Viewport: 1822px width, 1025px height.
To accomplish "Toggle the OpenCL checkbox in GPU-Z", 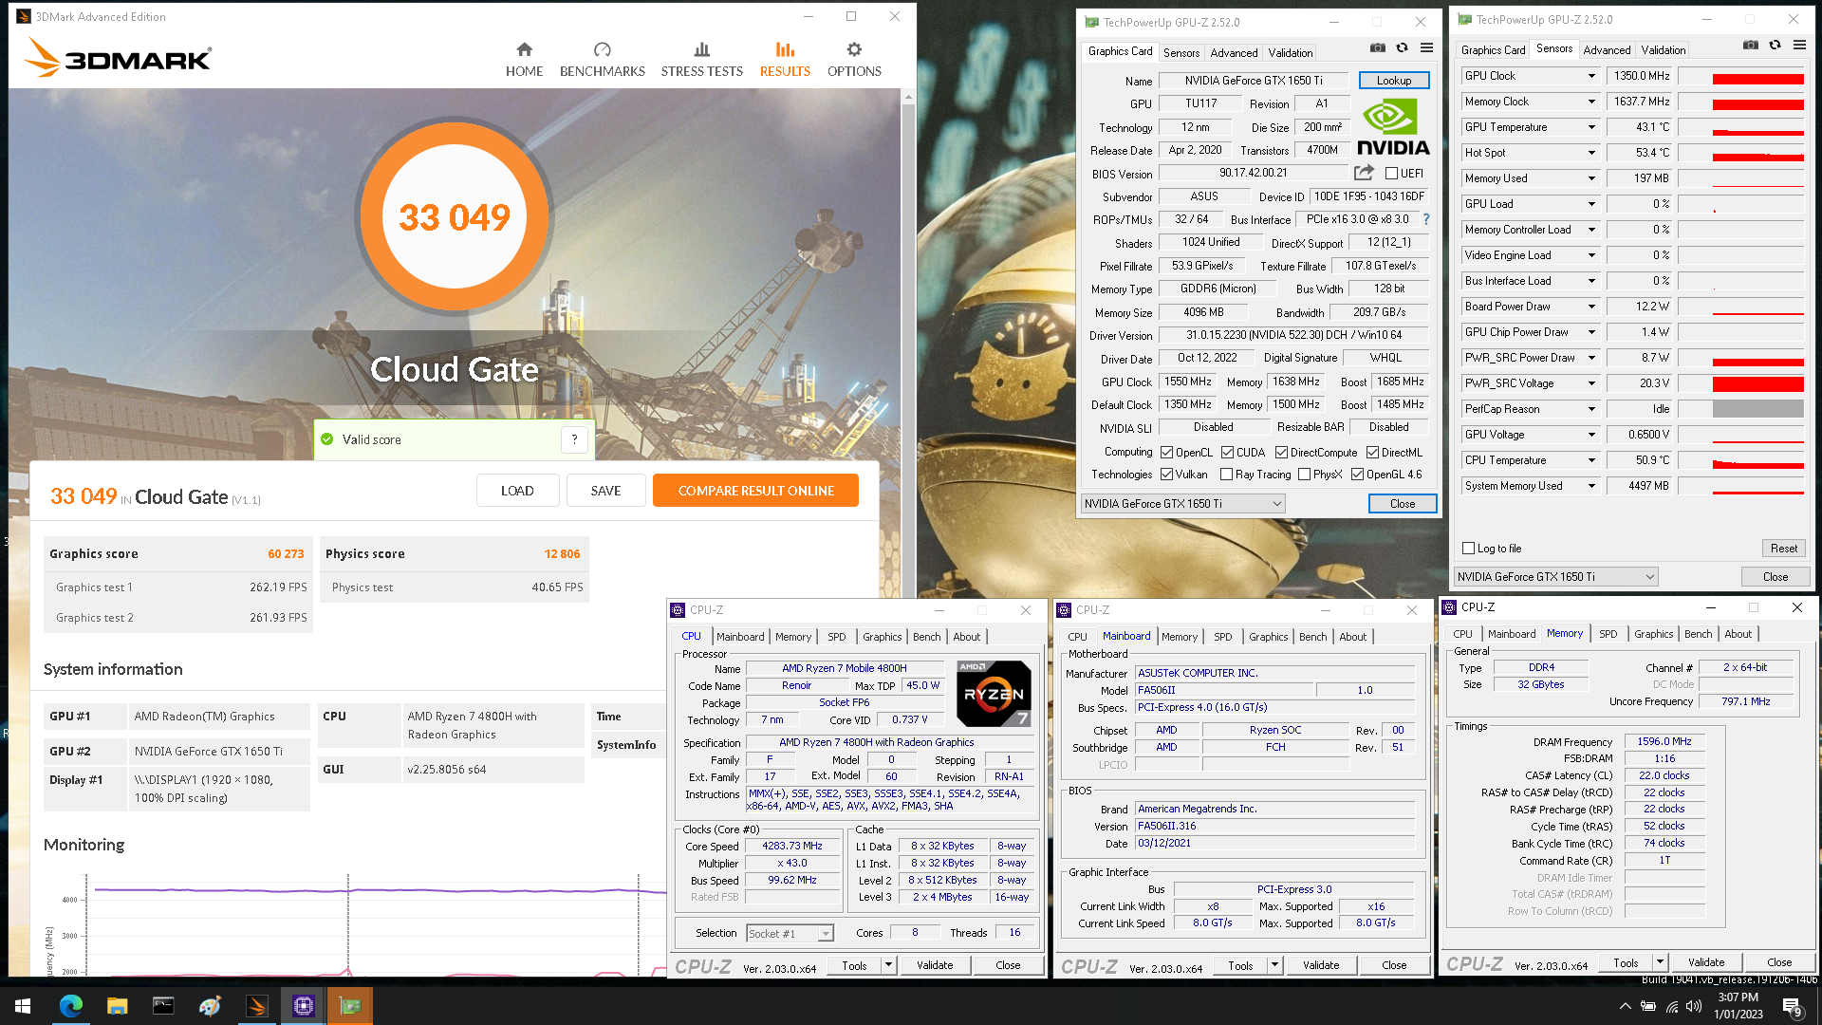I will (1167, 453).
